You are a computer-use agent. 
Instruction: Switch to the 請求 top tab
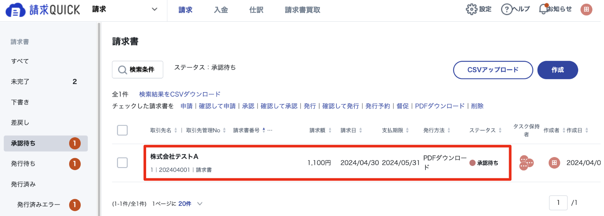coord(185,10)
